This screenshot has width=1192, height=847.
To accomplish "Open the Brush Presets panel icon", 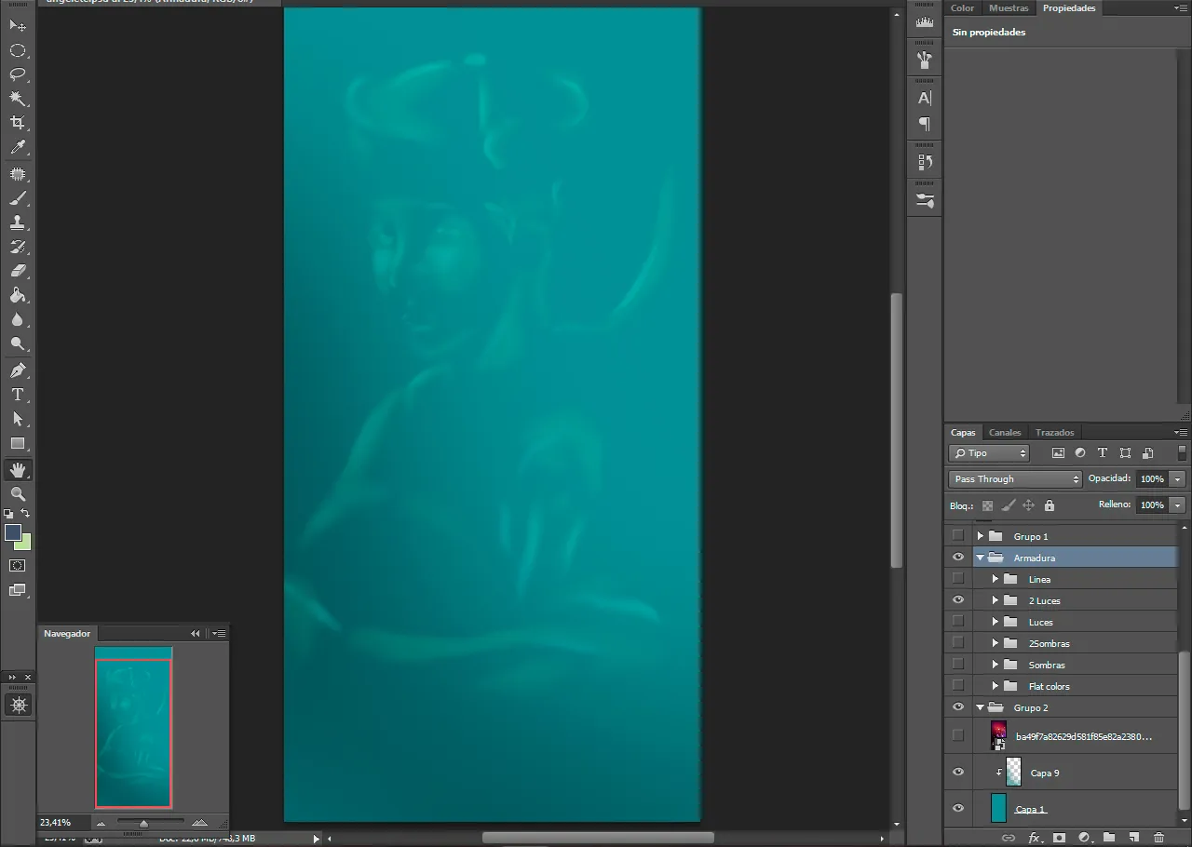I will click(x=925, y=60).
